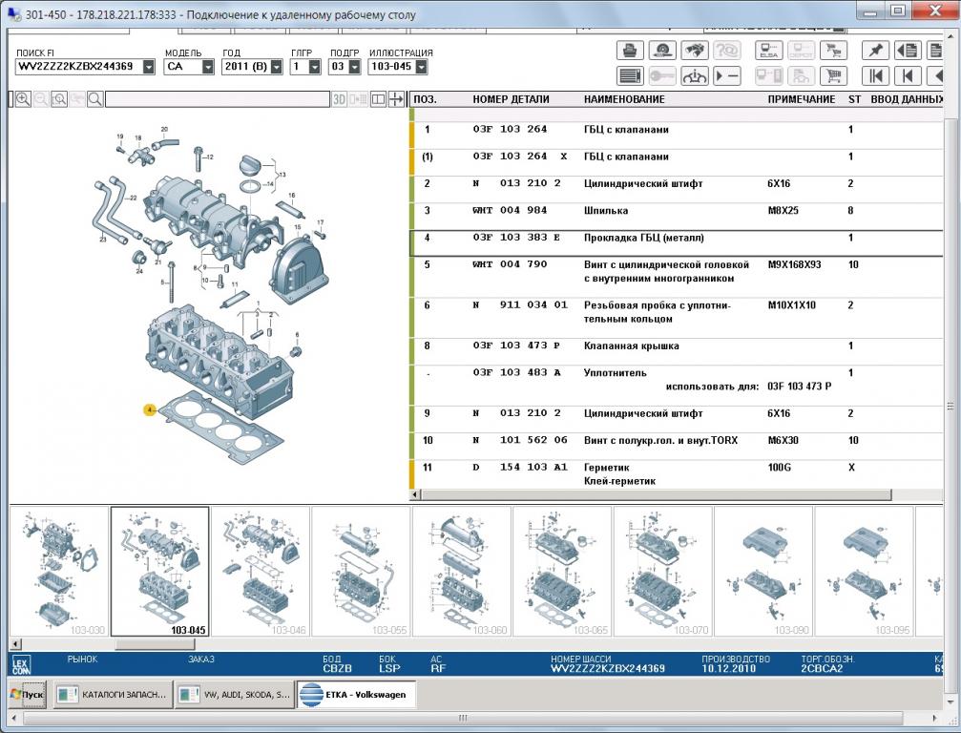Click the document with left arrow icon
Screen dimensions: 961x733
coord(908,51)
